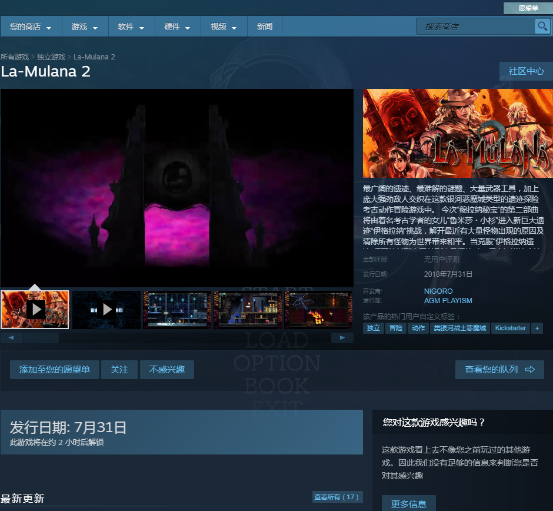Open the fourth screenshot thumbnail with statue

(x=248, y=310)
